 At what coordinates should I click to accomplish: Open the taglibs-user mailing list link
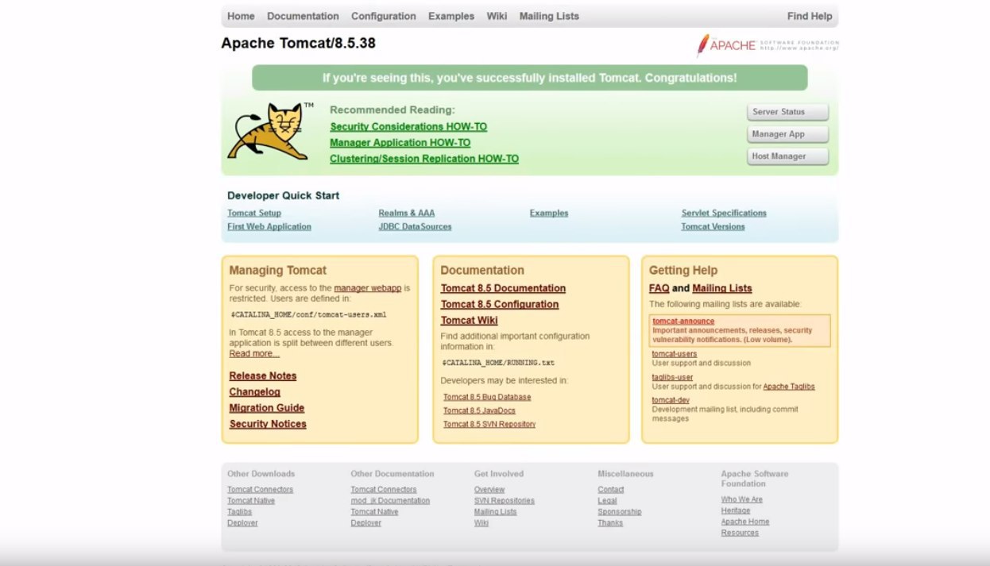point(672,377)
